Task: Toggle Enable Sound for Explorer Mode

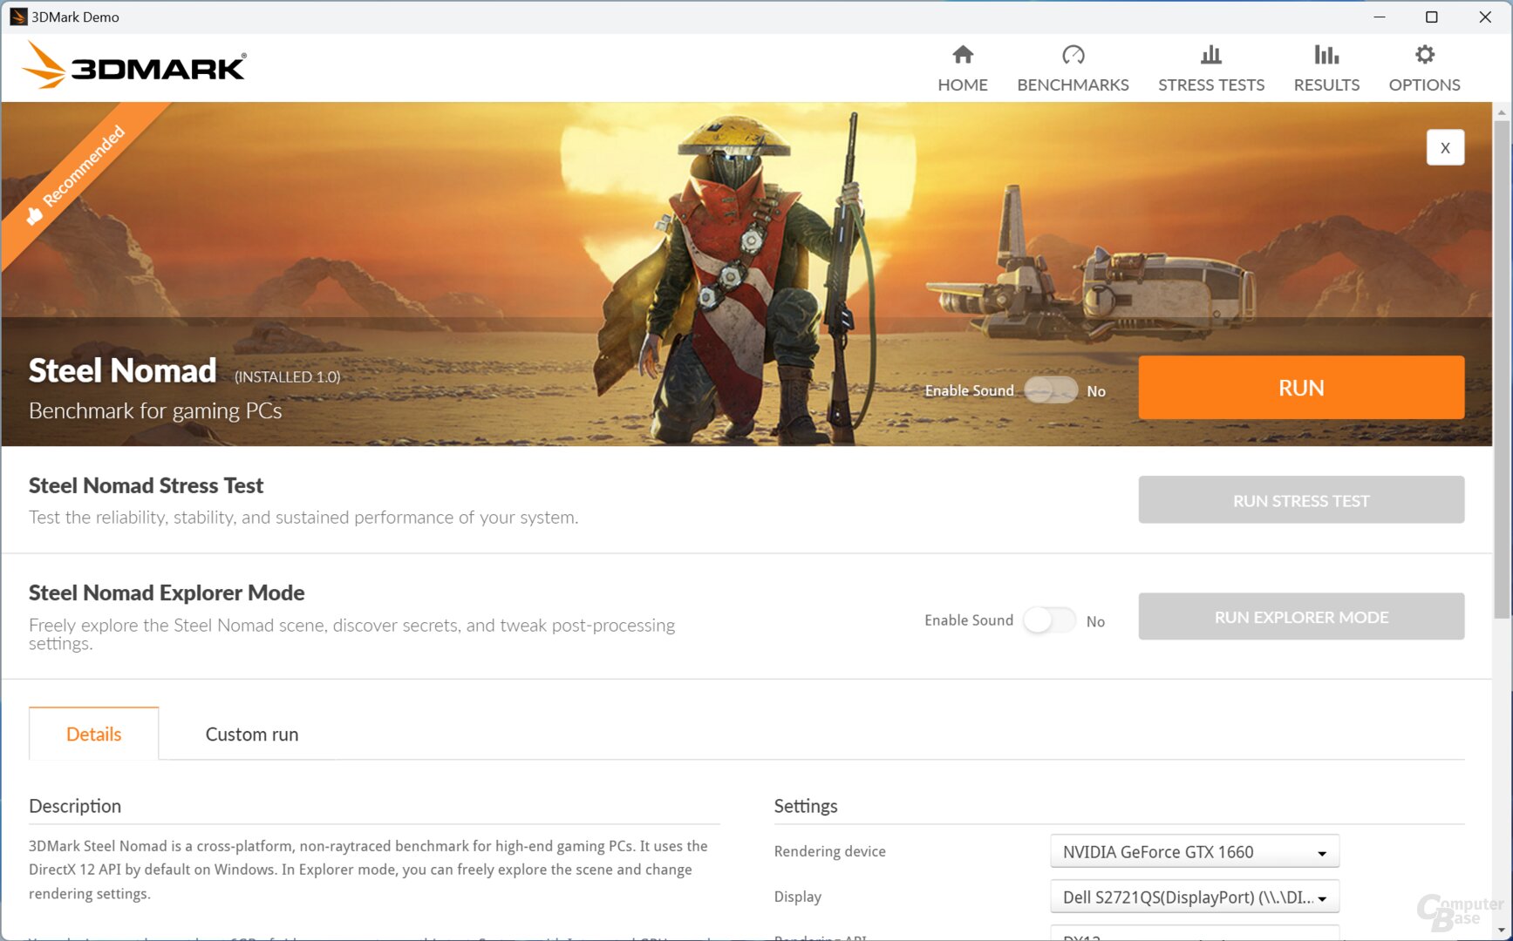Action: [1050, 620]
